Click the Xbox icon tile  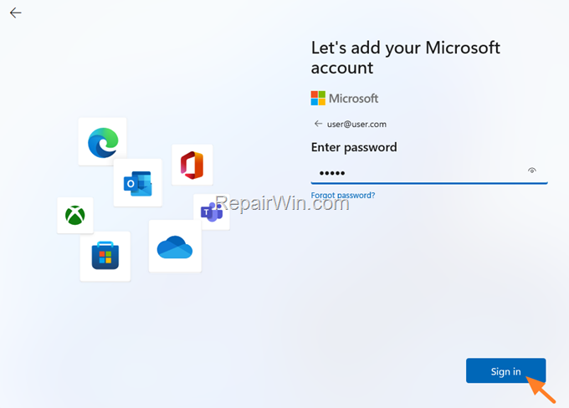[75, 215]
